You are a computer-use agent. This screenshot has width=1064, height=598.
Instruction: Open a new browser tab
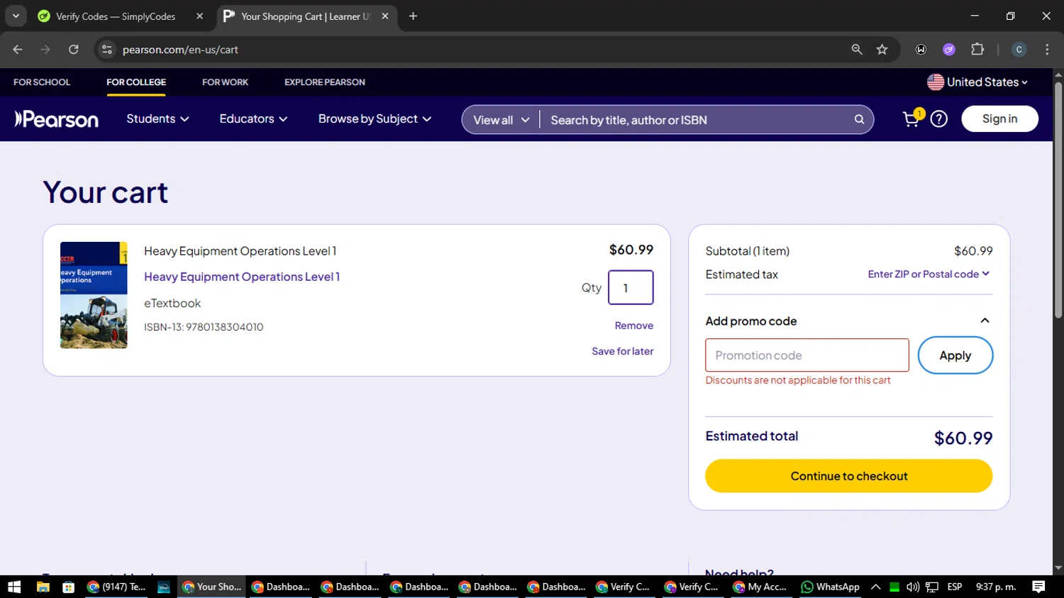(x=413, y=16)
